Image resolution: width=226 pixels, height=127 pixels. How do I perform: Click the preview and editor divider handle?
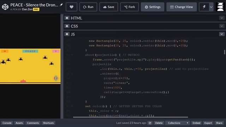pos(62,66)
